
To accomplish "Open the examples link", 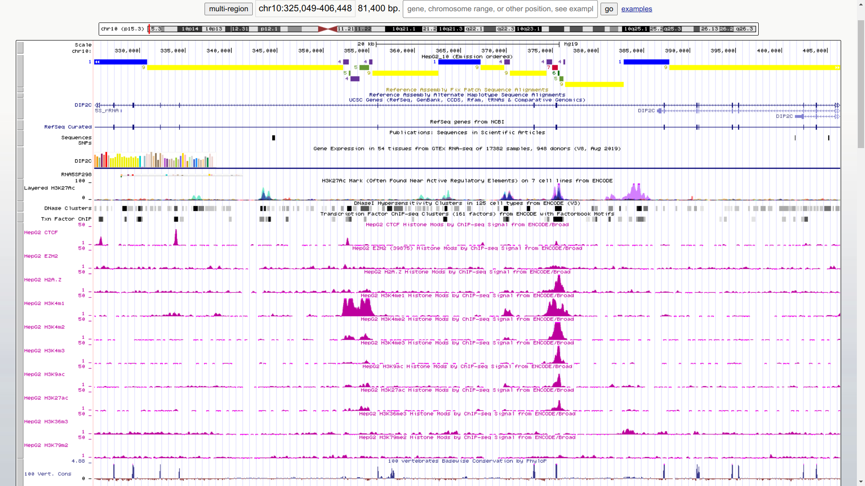I will point(637,9).
